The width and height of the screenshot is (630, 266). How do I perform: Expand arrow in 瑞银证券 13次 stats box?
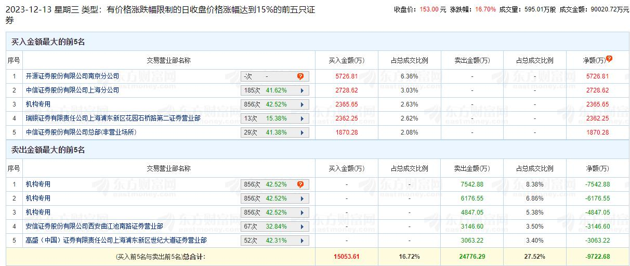[301, 118]
